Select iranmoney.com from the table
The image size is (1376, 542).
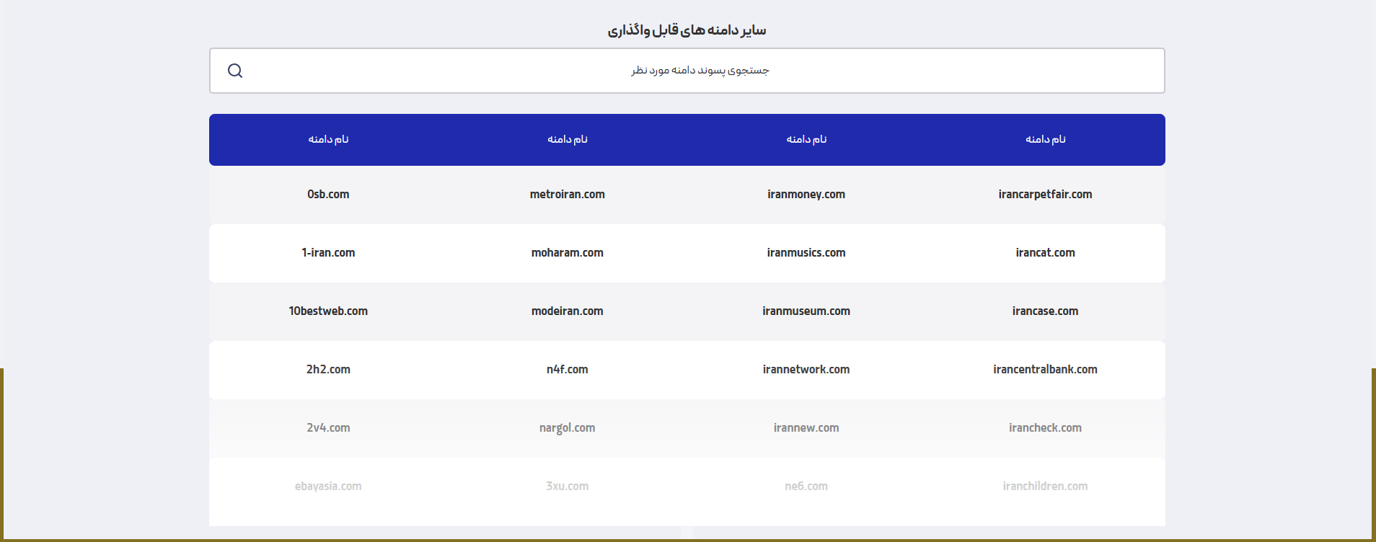(x=806, y=195)
